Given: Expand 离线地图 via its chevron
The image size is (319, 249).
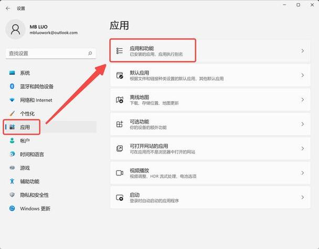Looking at the screenshot, I should [303, 100].
